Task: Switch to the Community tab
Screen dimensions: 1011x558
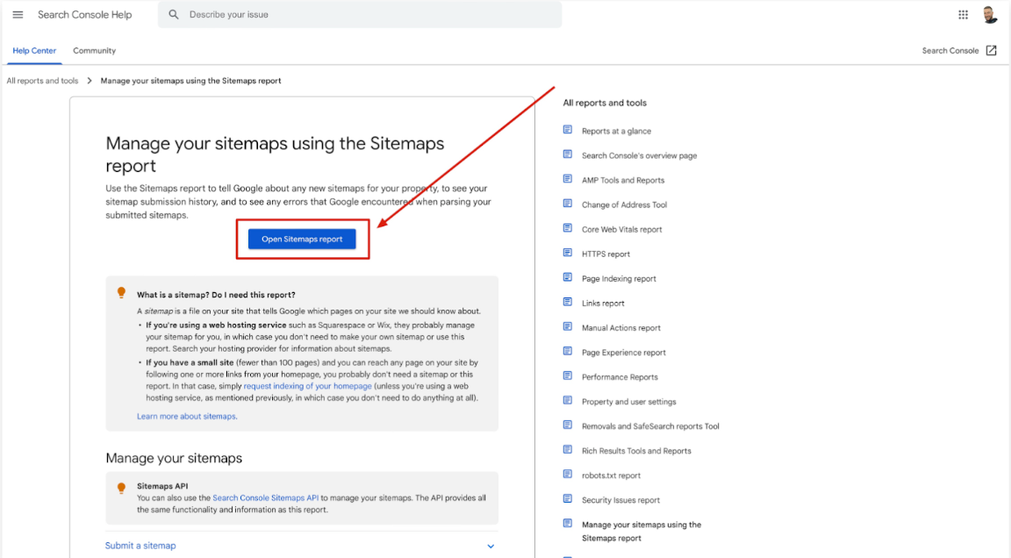Action: point(94,51)
